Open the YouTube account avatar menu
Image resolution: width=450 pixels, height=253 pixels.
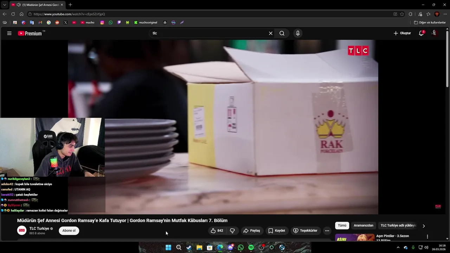[435, 33]
